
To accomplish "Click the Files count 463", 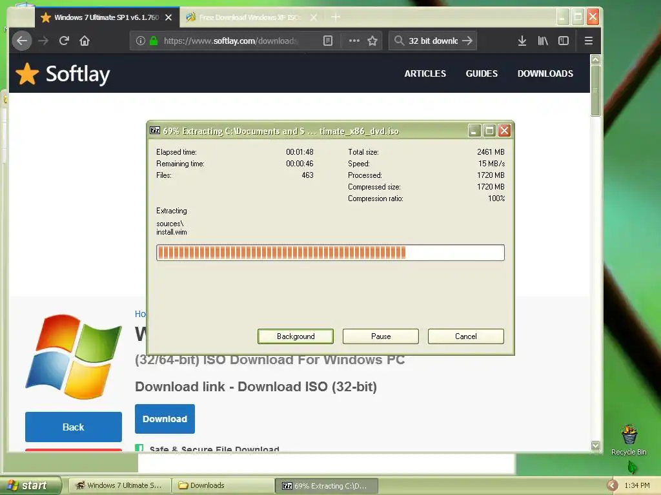I will 307,175.
